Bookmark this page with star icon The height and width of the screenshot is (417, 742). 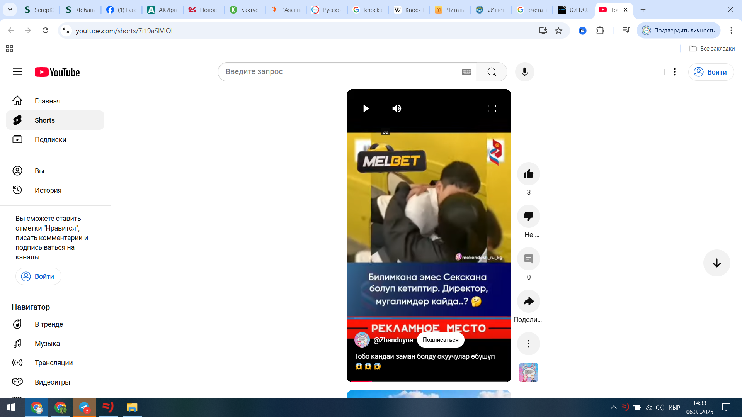[x=558, y=31]
